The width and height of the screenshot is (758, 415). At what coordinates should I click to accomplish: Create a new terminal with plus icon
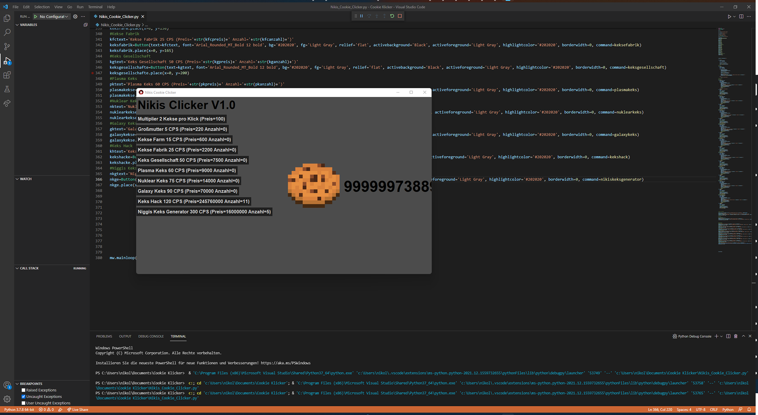point(717,336)
